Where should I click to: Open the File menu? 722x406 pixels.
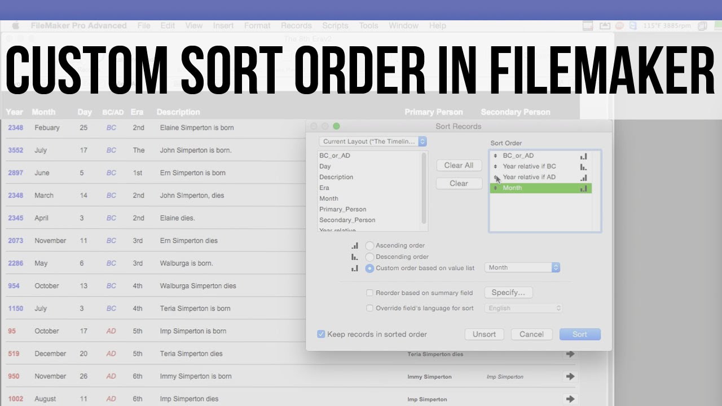coord(144,25)
